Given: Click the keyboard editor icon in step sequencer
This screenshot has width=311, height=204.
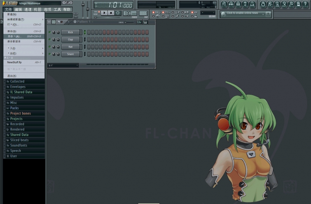Looking at the screenshot, I should 145,22.
